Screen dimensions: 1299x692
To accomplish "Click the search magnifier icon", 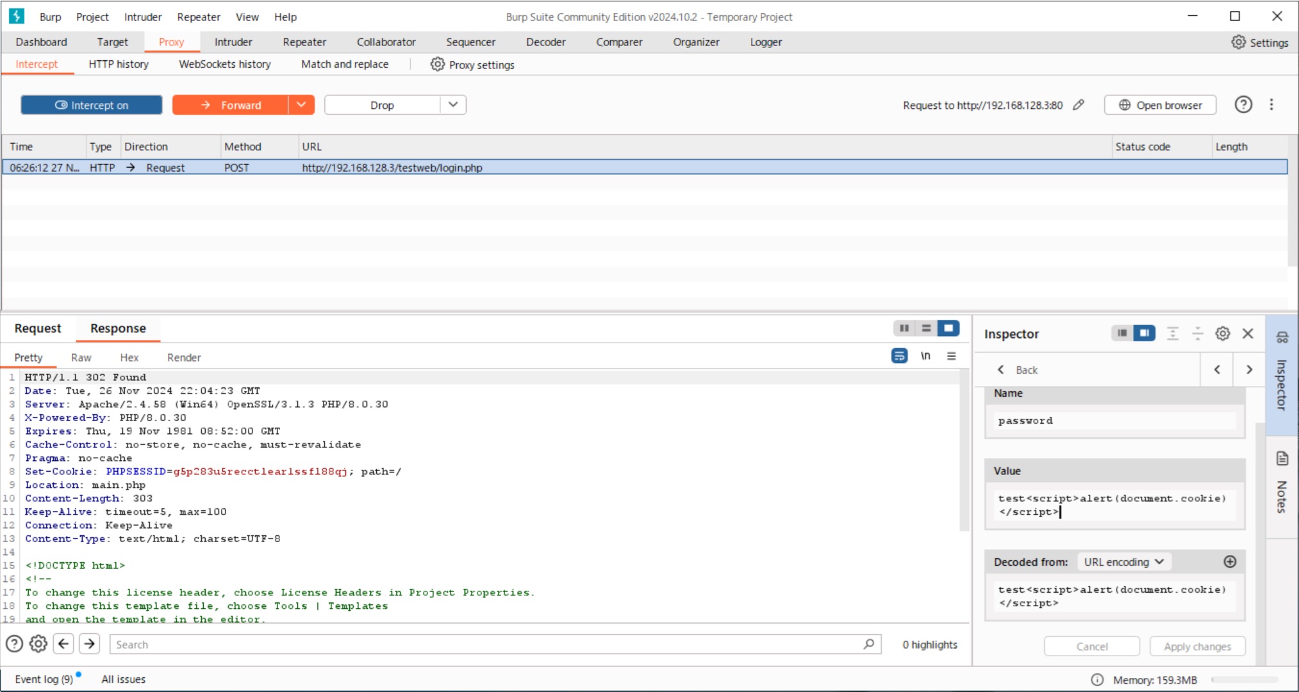I will pos(868,644).
